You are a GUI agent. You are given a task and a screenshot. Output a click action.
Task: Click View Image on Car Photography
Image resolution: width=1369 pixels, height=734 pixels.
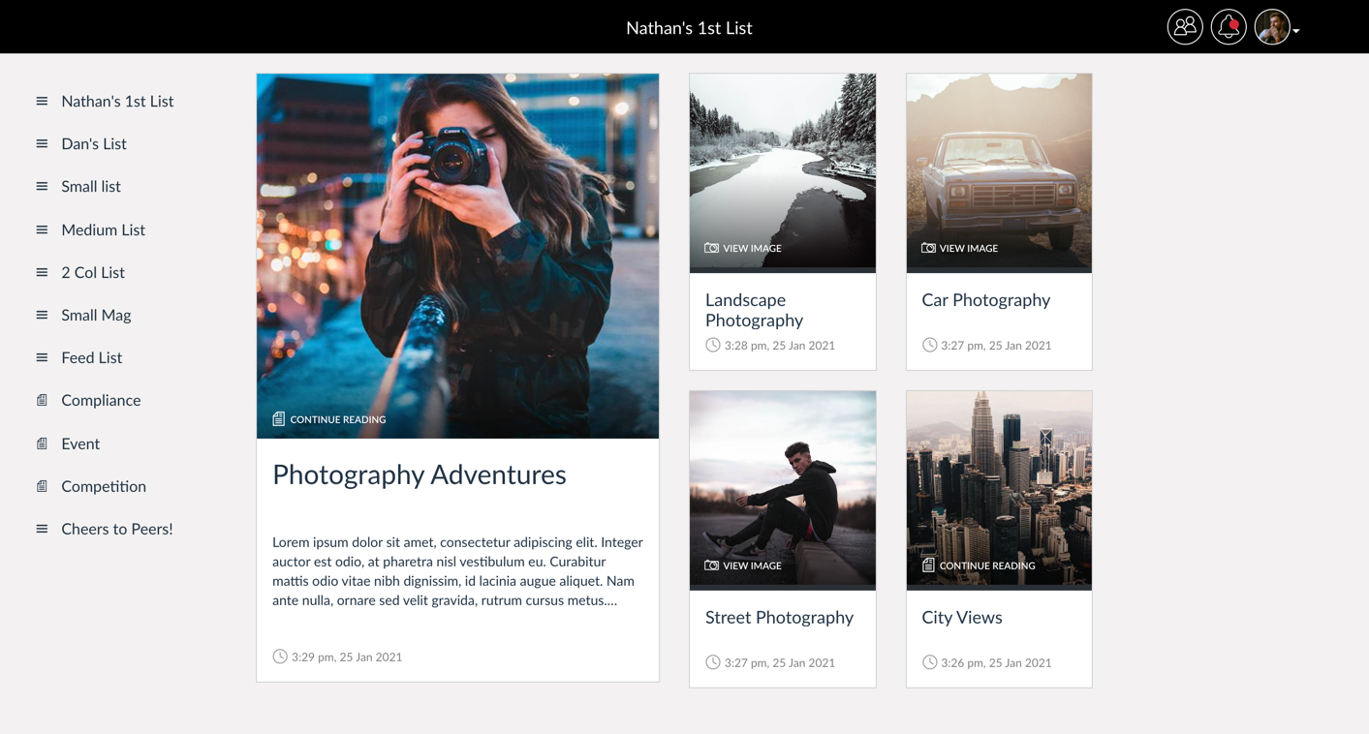point(969,248)
